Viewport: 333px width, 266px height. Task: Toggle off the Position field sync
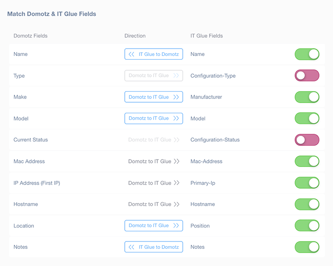pyautogui.click(x=307, y=226)
